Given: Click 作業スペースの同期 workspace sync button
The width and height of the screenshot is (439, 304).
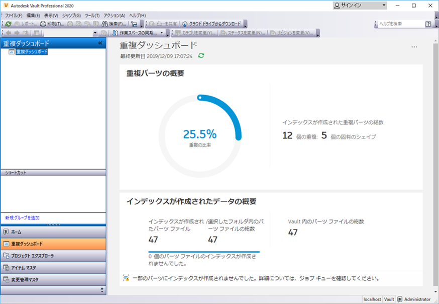Looking at the screenshot, I should [x=135, y=33].
